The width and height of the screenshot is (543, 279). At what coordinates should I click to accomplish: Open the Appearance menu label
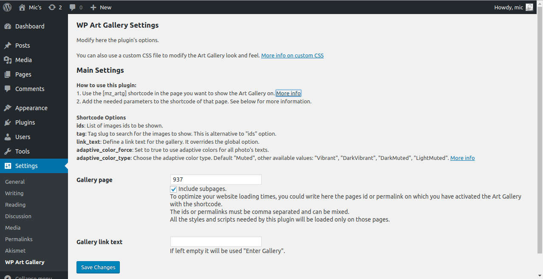(31, 108)
